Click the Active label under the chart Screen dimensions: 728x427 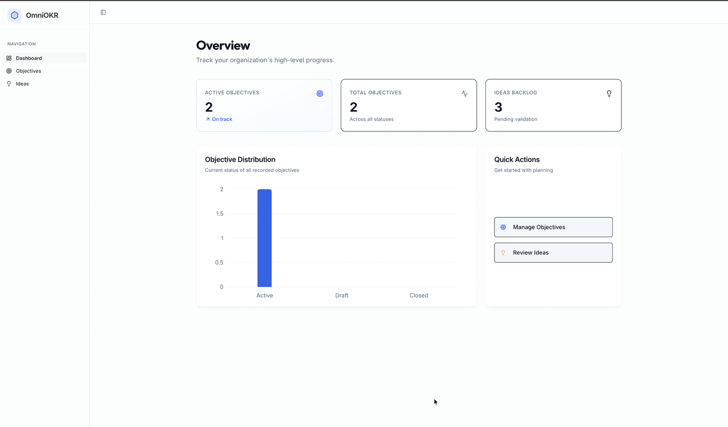[264, 295]
